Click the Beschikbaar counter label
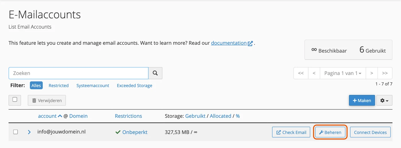This screenshot has width=401, height=148. pyautogui.click(x=333, y=51)
